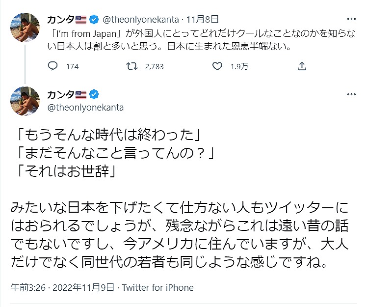This screenshot has height=307, width=366.
Task: Click the reply bubble icon on the first tweet
Action: pos(54,66)
